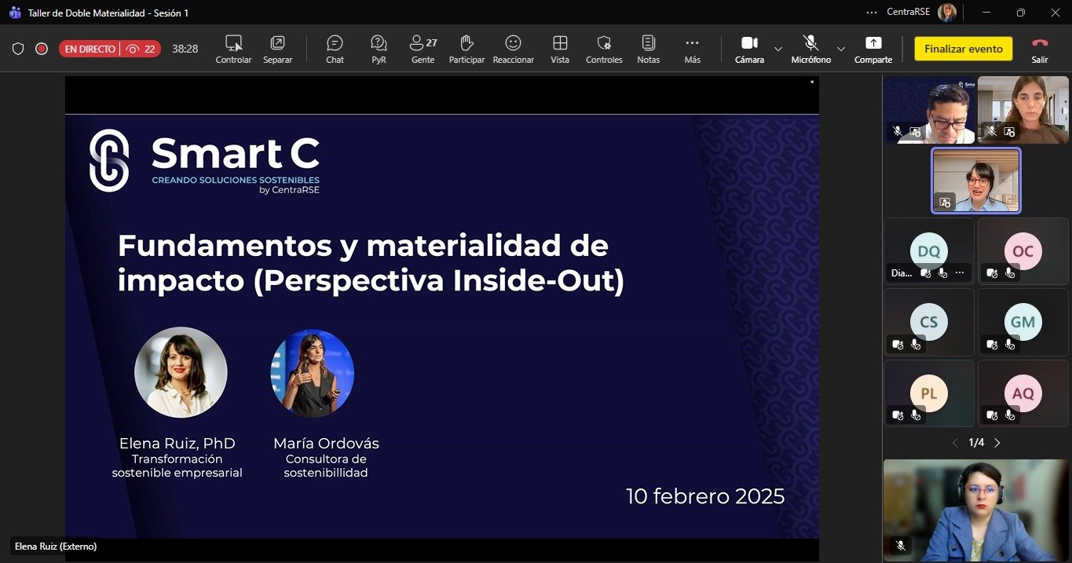
Task: Select the DQ participant tile
Action: 929,251
